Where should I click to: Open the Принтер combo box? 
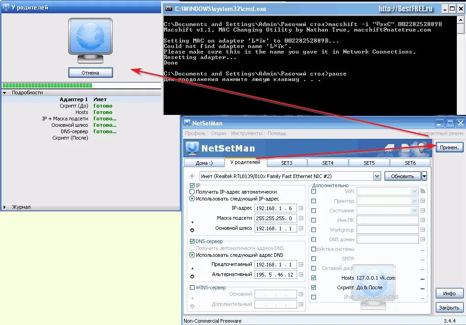coord(415,201)
